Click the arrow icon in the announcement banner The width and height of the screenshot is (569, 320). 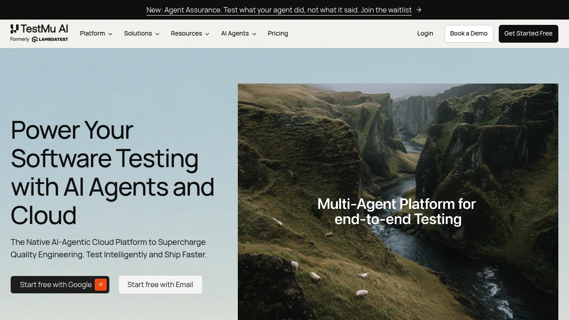coord(419,10)
